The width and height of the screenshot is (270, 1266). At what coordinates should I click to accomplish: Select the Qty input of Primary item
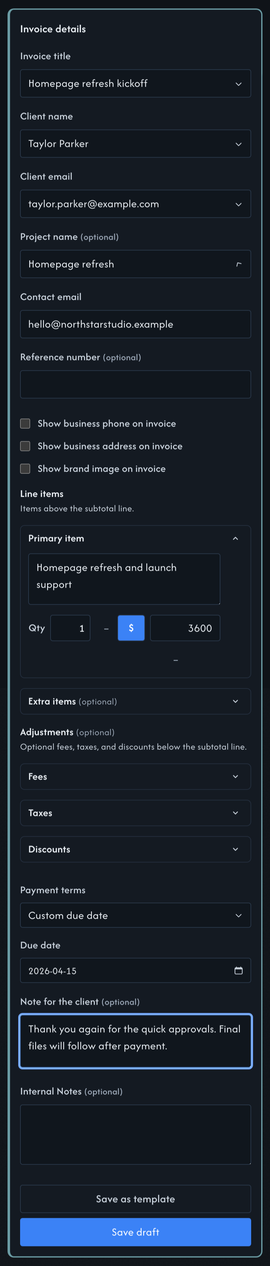(70, 628)
